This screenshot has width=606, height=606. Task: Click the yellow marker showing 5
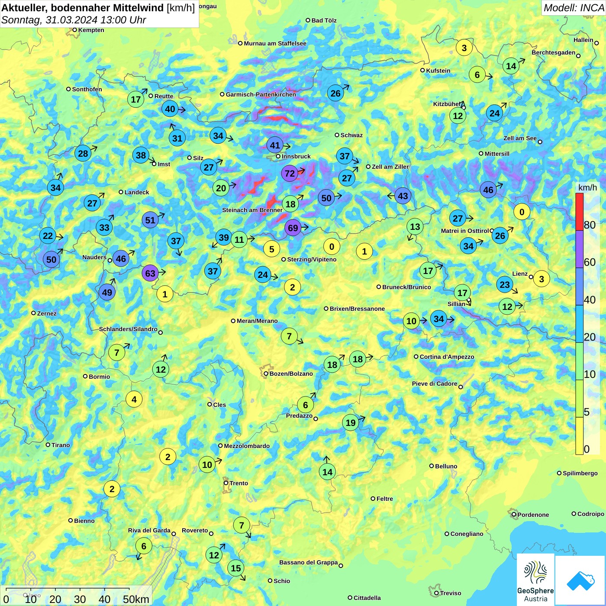(272, 249)
